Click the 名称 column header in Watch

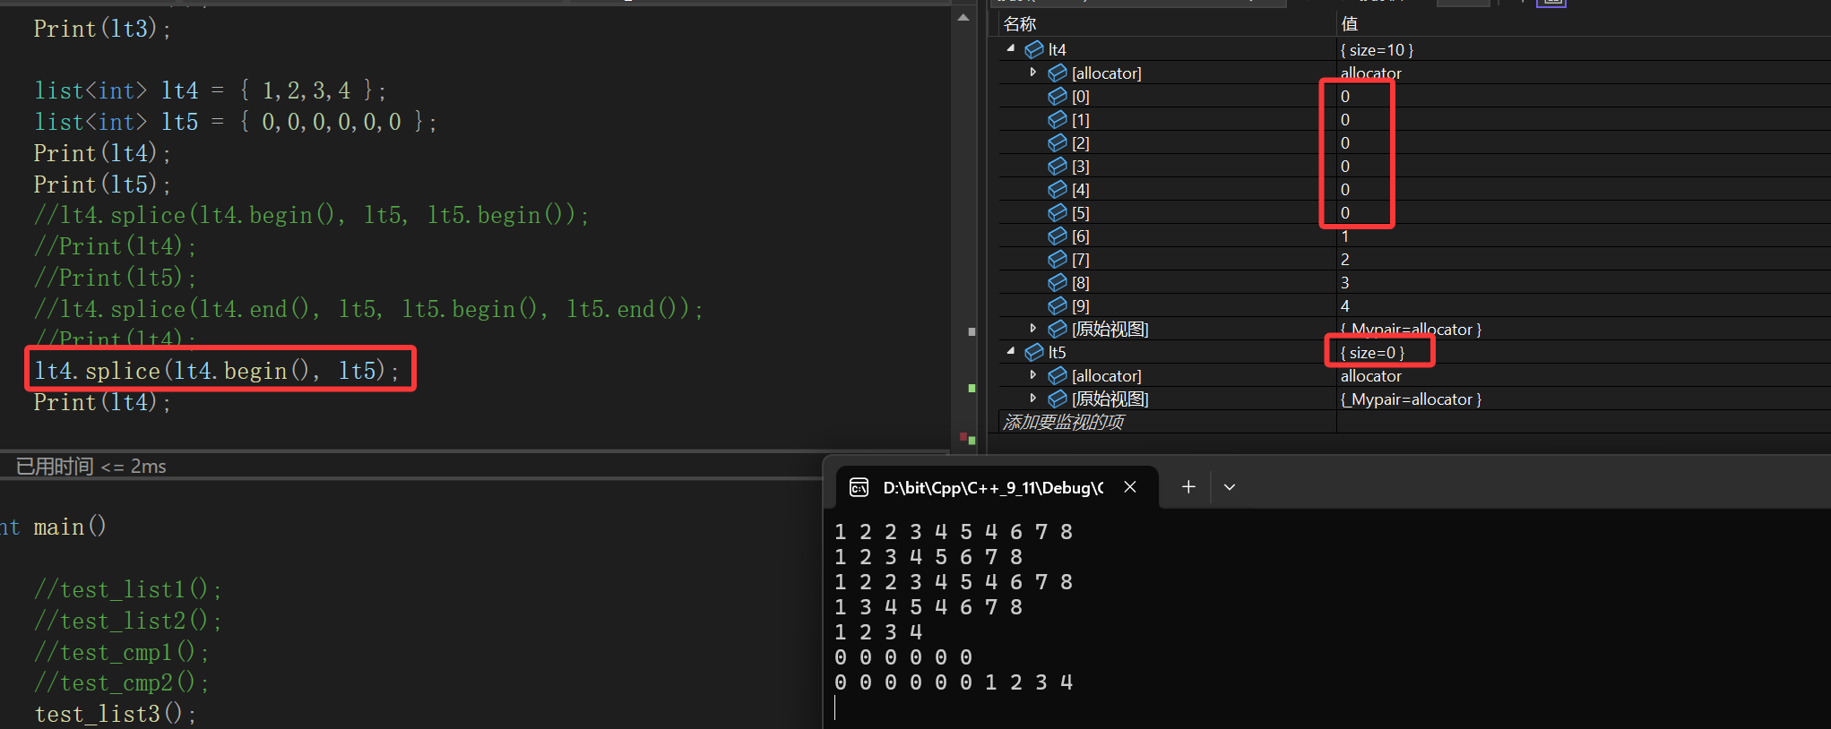(x=1019, y=24)
